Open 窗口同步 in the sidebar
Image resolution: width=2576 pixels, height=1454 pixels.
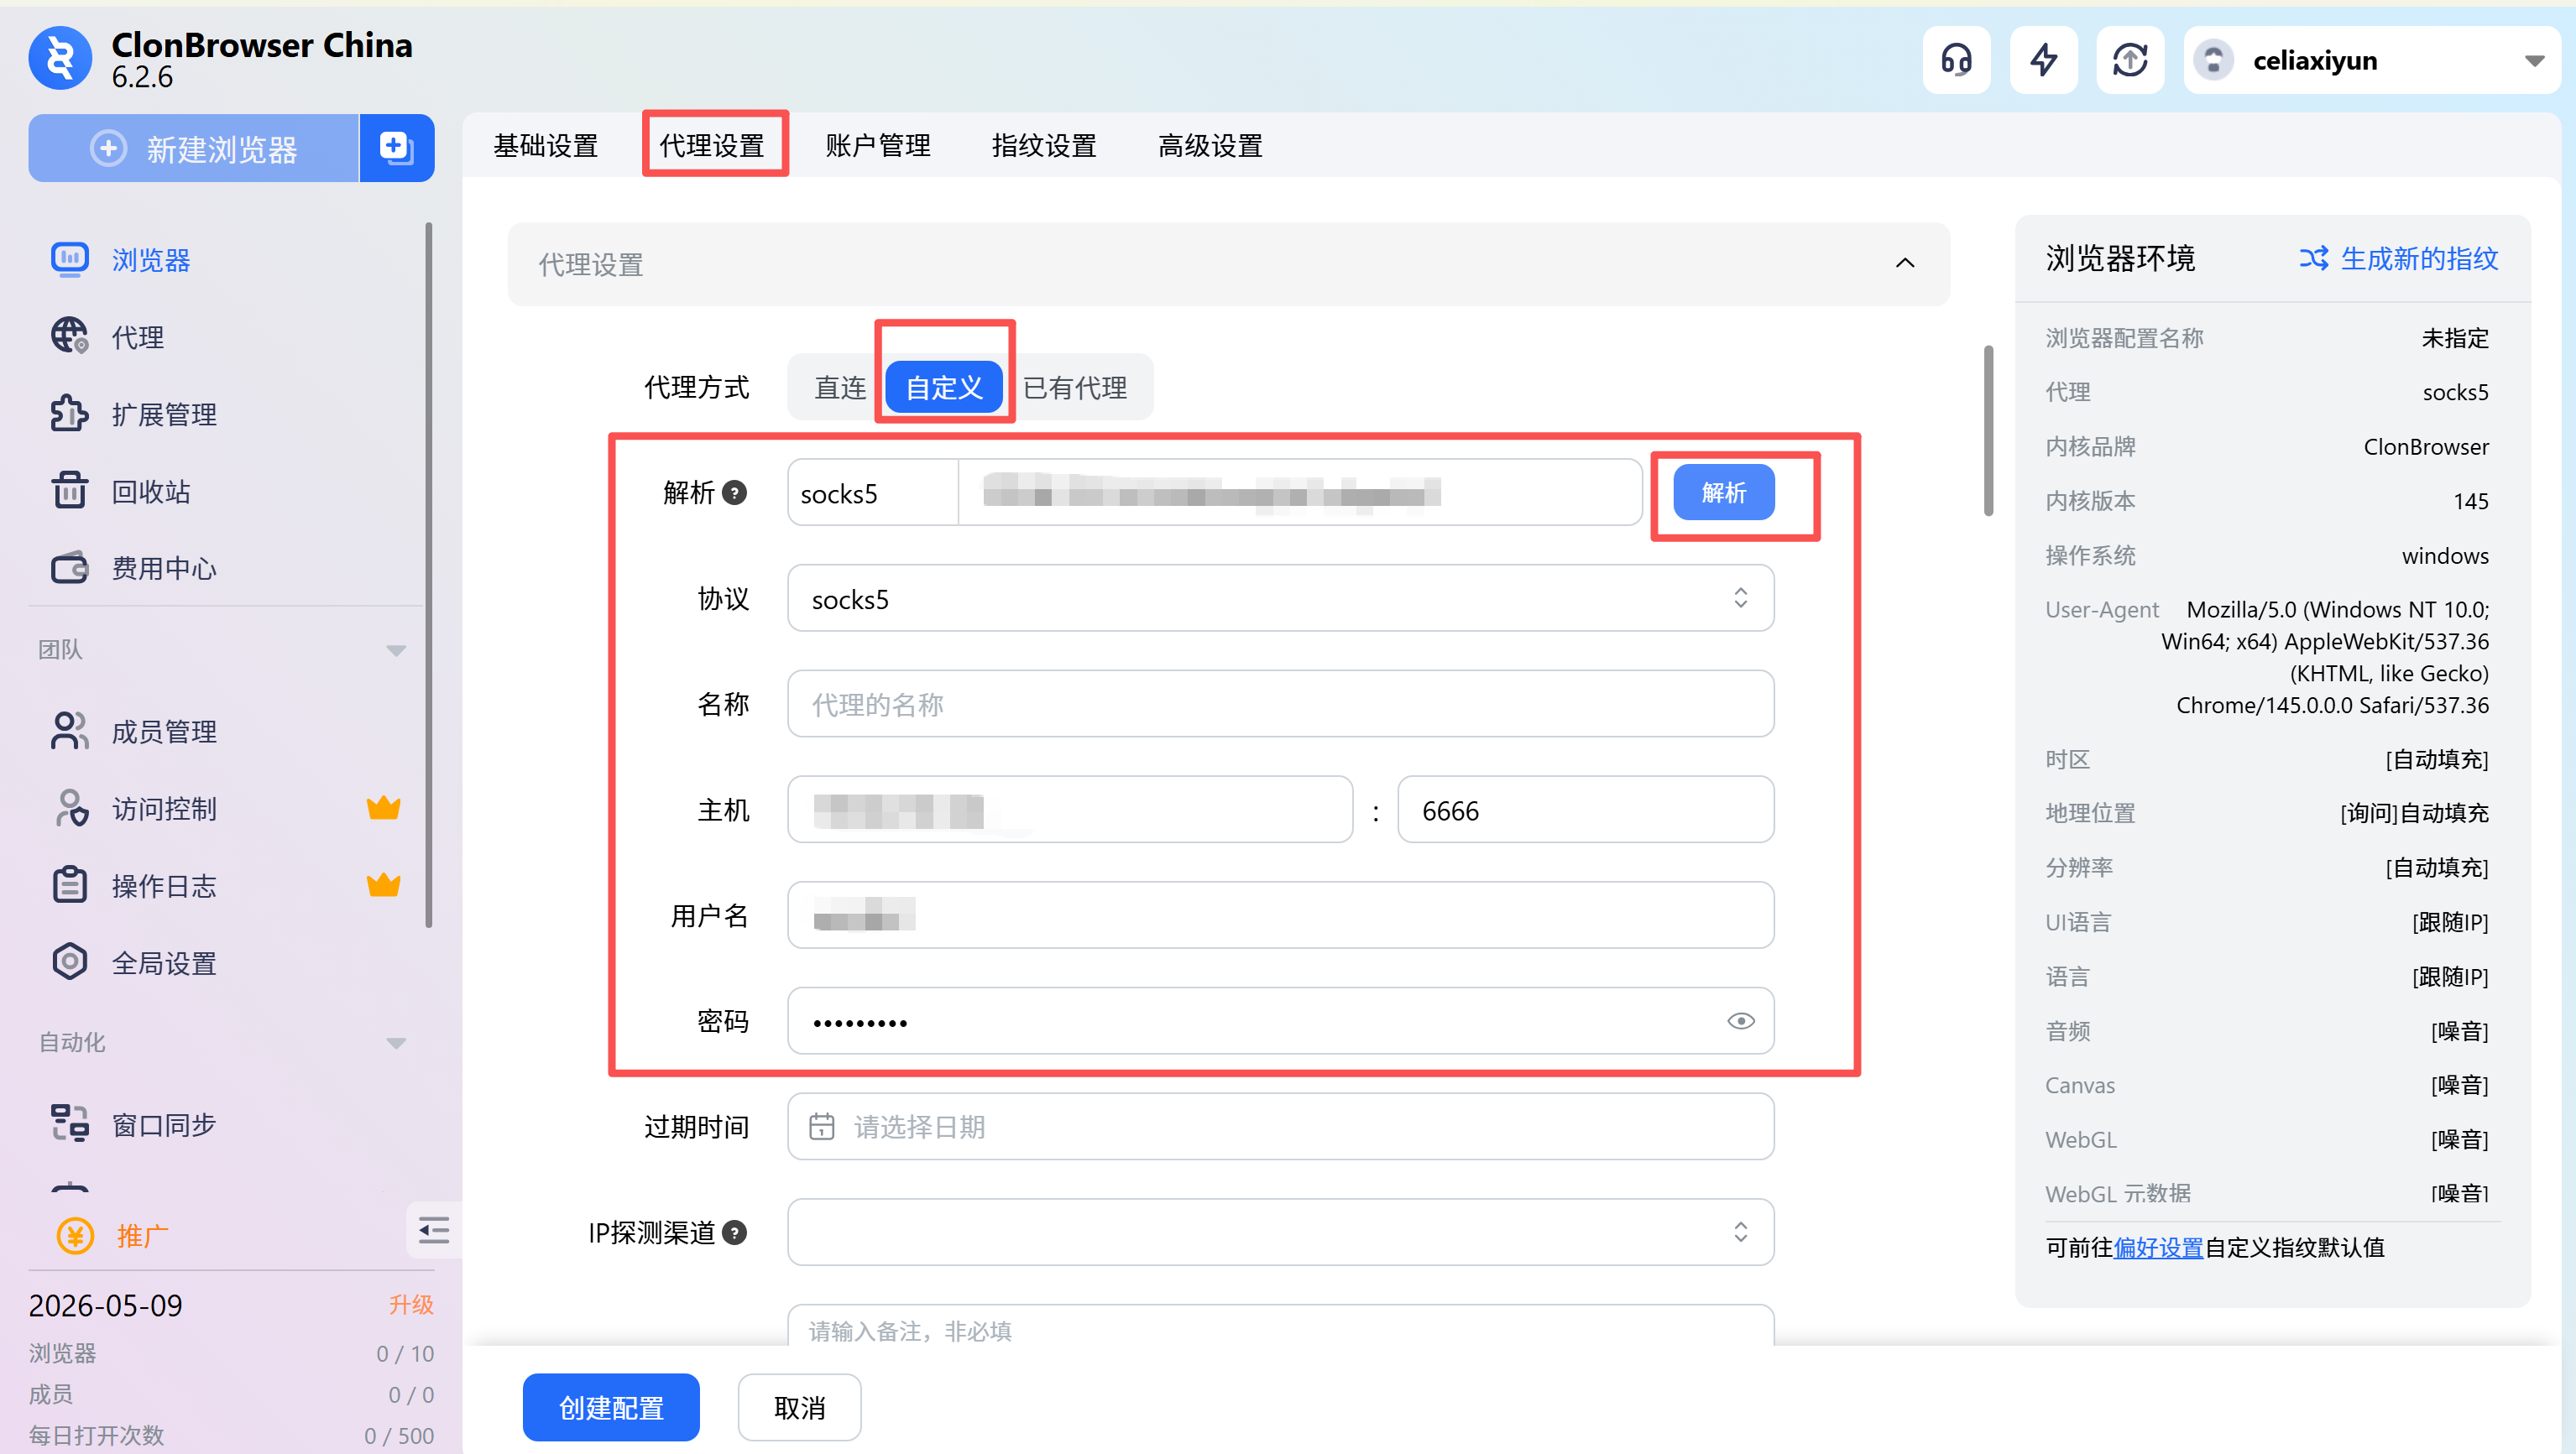coord(161,1123)
